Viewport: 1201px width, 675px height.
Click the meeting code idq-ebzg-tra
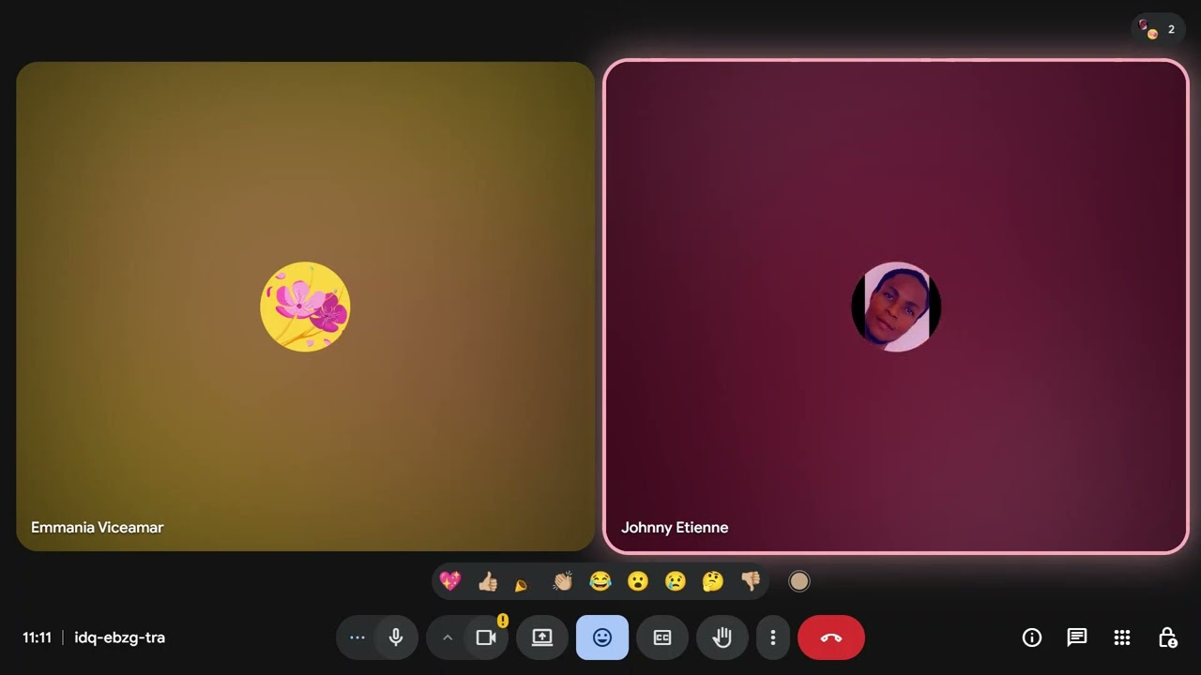coord(119,637)
